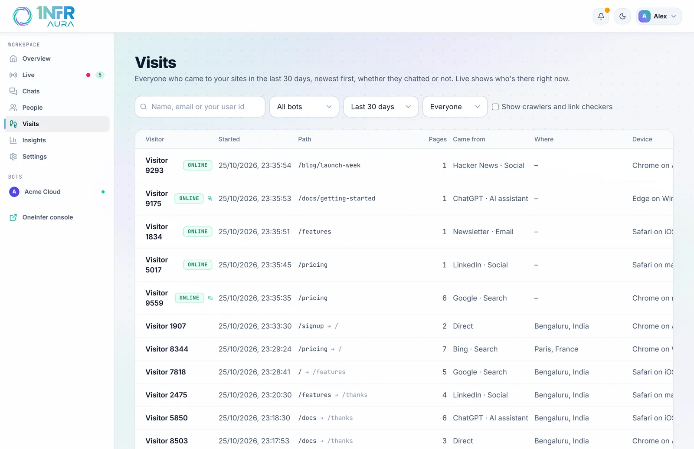Click the Visits footprints icon

(x=13, y=124)
